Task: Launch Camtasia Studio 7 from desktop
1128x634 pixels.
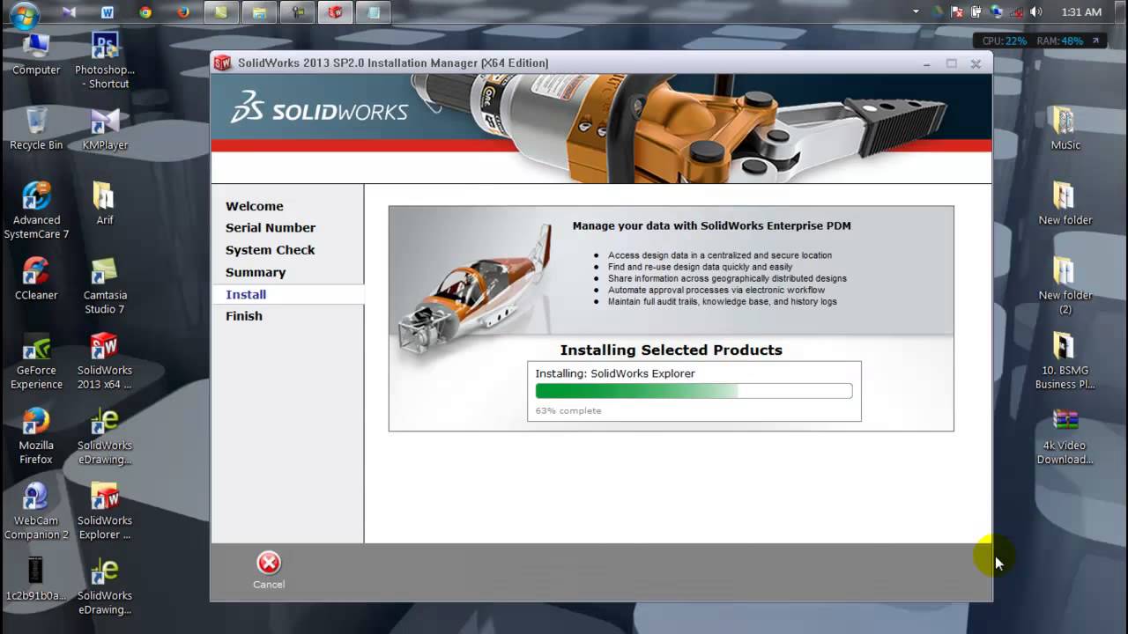Action: coord(105,286)
